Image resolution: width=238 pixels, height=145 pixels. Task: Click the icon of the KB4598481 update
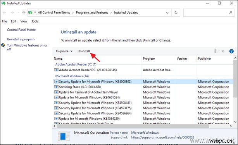(56, 103)
